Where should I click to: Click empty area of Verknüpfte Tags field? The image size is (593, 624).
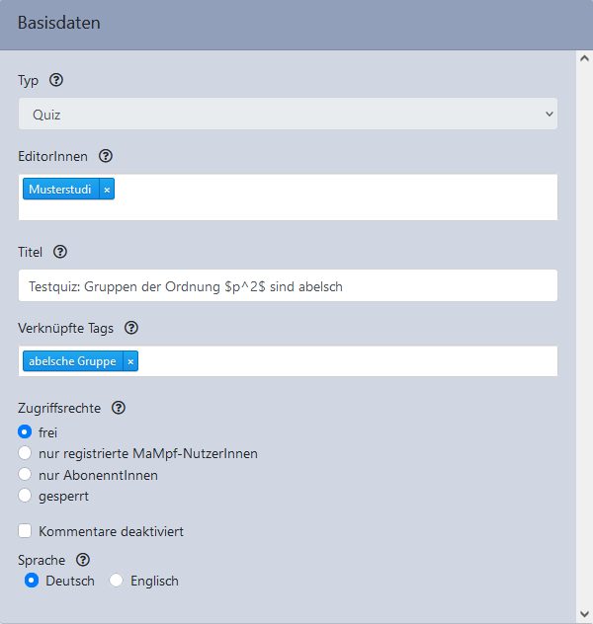(x=346, y=361)
